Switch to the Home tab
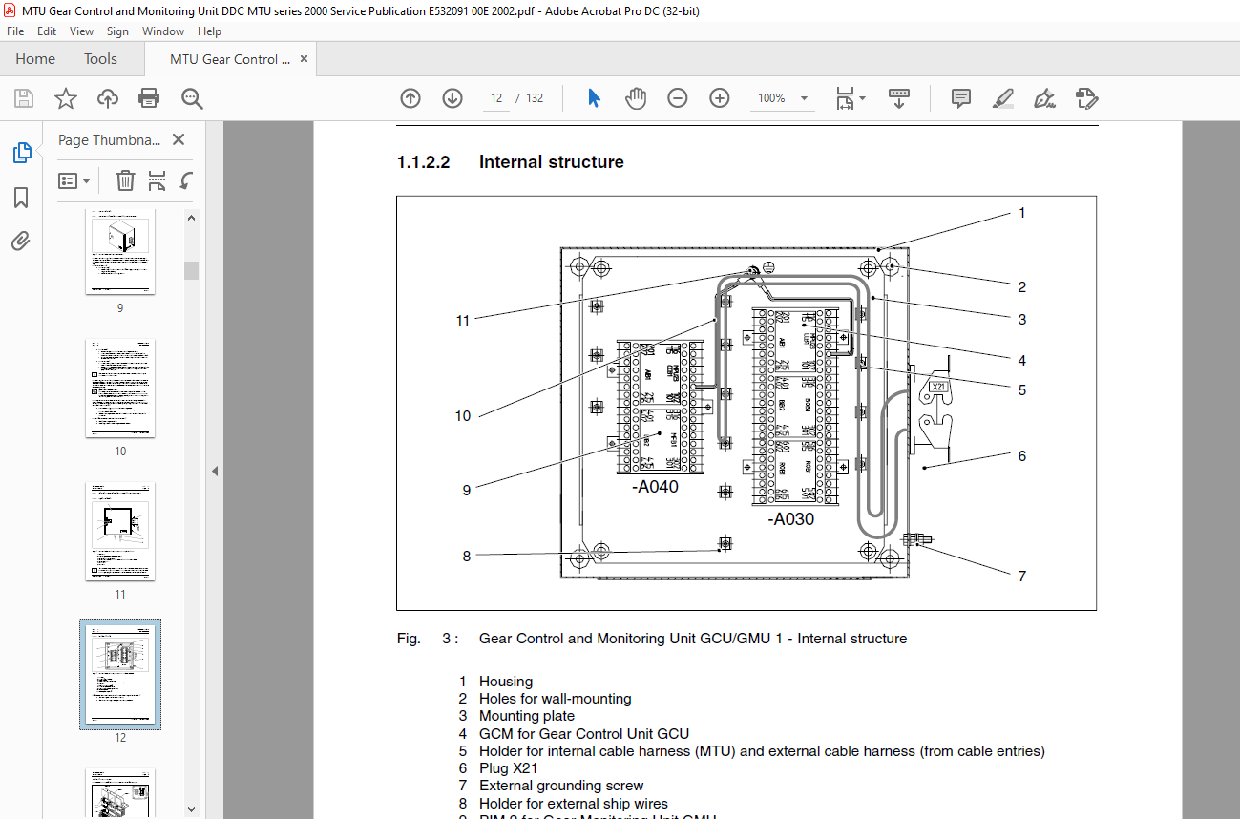This screenshot has height=819, width=1240. tap(35, 59)
